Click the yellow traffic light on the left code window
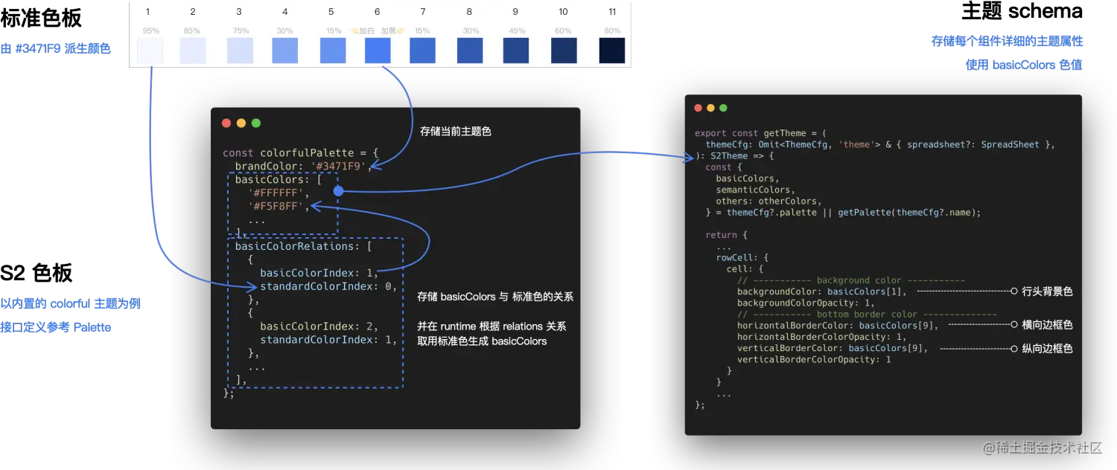The width and height of the screenshot is (1117, 470). 241,123
